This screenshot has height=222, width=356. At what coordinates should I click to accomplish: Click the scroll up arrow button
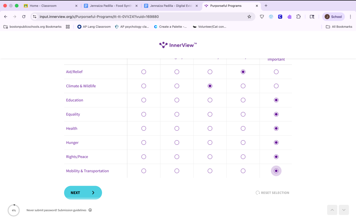click(x=332, y=210)
